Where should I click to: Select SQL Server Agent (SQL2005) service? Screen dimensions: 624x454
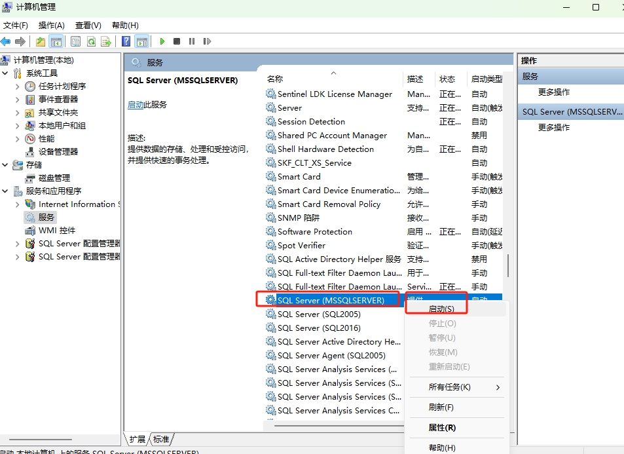pos(331,356)
